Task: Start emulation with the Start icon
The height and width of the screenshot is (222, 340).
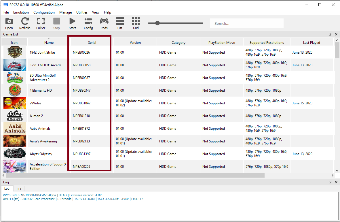Action: 73,23
